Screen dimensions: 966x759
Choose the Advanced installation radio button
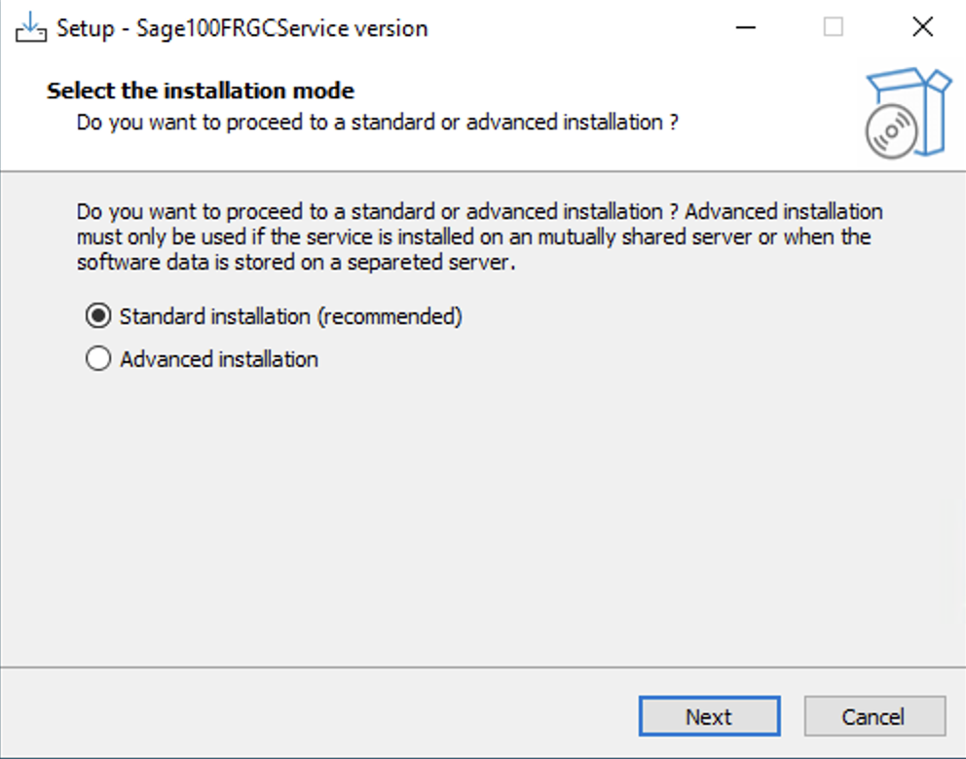(x=98, y=358)
